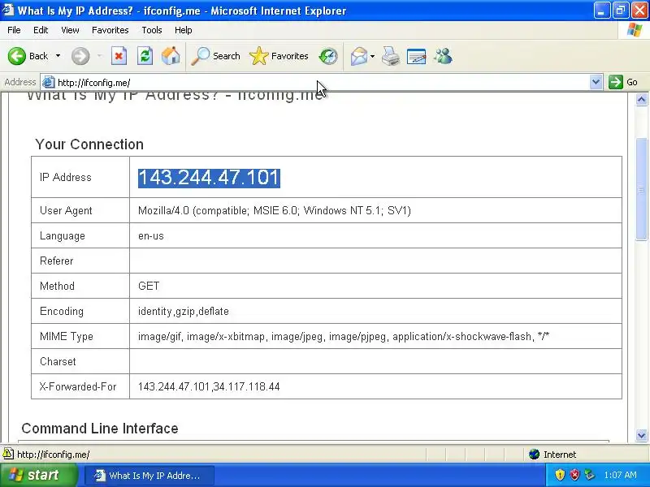Click the Referer row label

tap(56, 261)
